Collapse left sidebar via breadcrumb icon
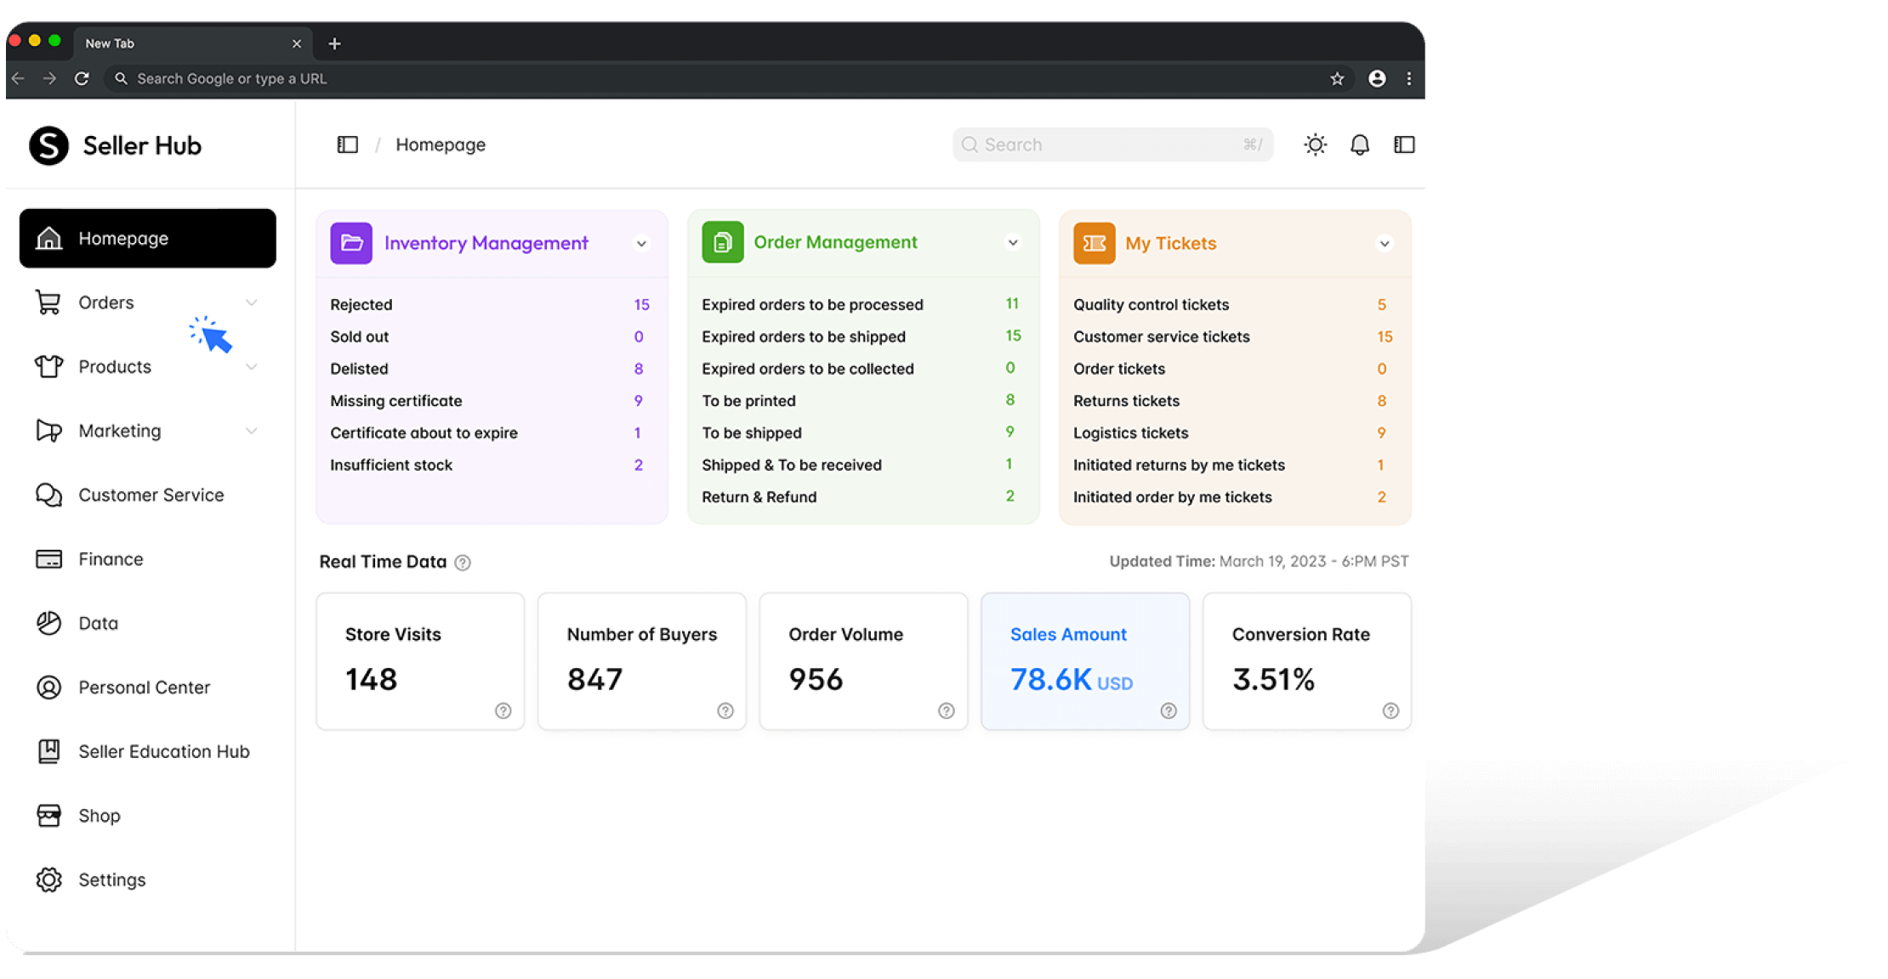 (347, 144)
